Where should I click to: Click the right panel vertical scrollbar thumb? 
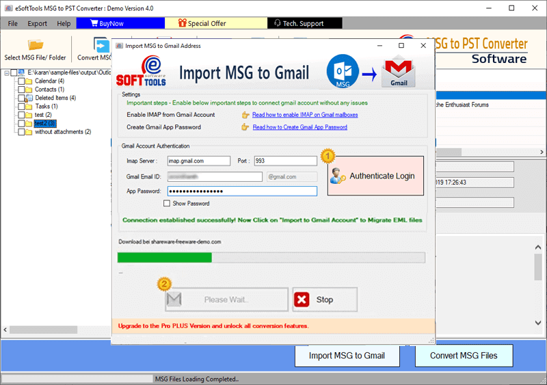[538, 267]
